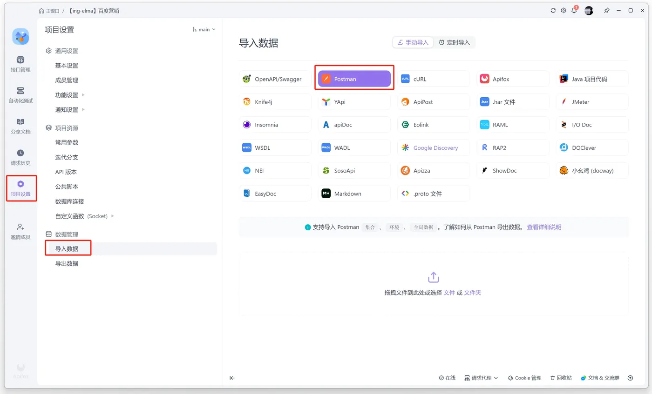
Task: Open 自动化测试 in the sidebar
Action: coord(20,95)
